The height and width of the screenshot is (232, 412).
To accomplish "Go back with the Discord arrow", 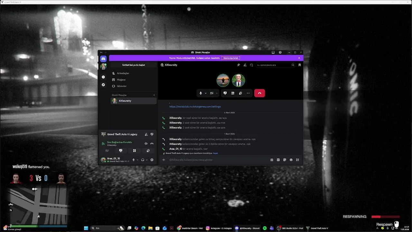I will pos(101,53).
